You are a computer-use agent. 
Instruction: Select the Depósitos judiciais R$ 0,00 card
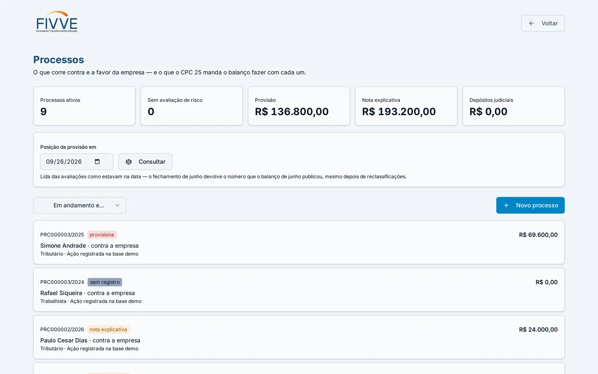[x=514, y=106]
